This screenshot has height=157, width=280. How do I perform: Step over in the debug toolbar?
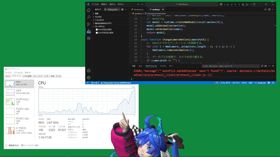click(232, 5)
